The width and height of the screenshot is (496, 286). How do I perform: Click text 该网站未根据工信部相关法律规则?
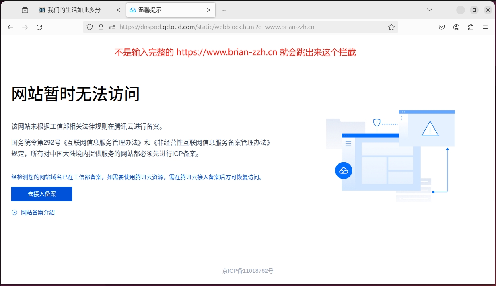pyautogui.click(x=87, y=127)
